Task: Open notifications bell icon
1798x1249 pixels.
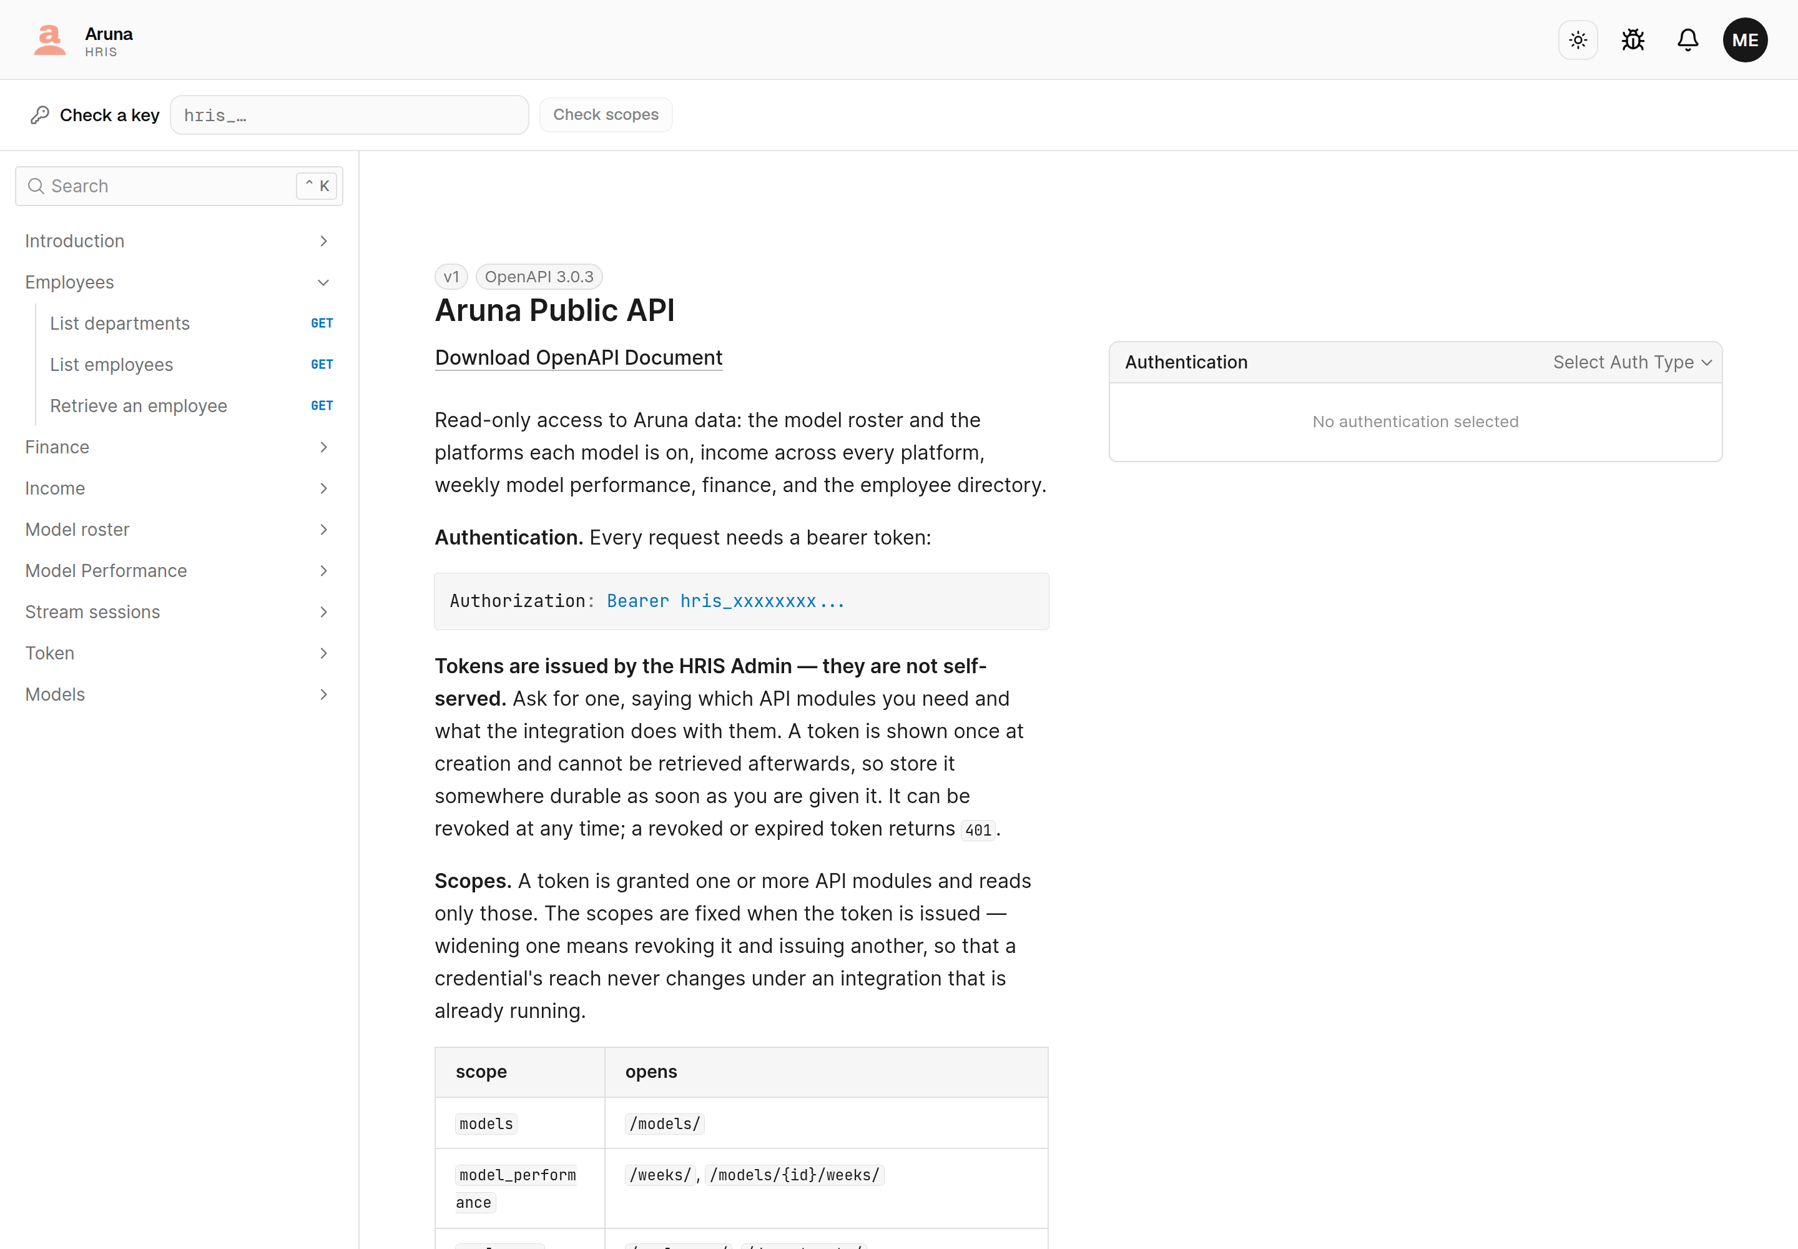Action: (1687, 40)
